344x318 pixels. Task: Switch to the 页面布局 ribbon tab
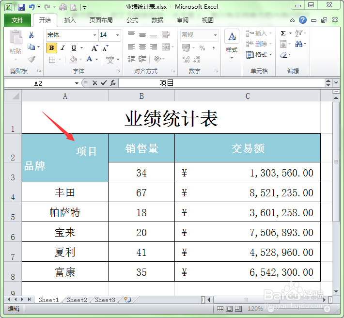(x=101, y=20)
